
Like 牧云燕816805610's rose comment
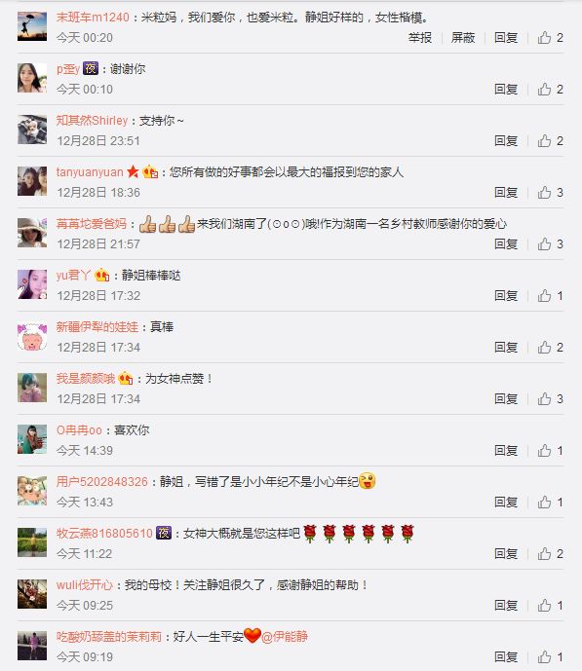[550, 554]
